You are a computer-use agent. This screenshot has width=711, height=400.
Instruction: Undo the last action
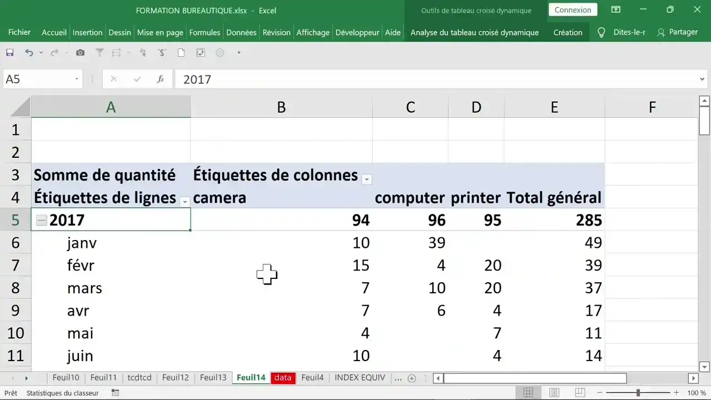(x=29, y=52)
